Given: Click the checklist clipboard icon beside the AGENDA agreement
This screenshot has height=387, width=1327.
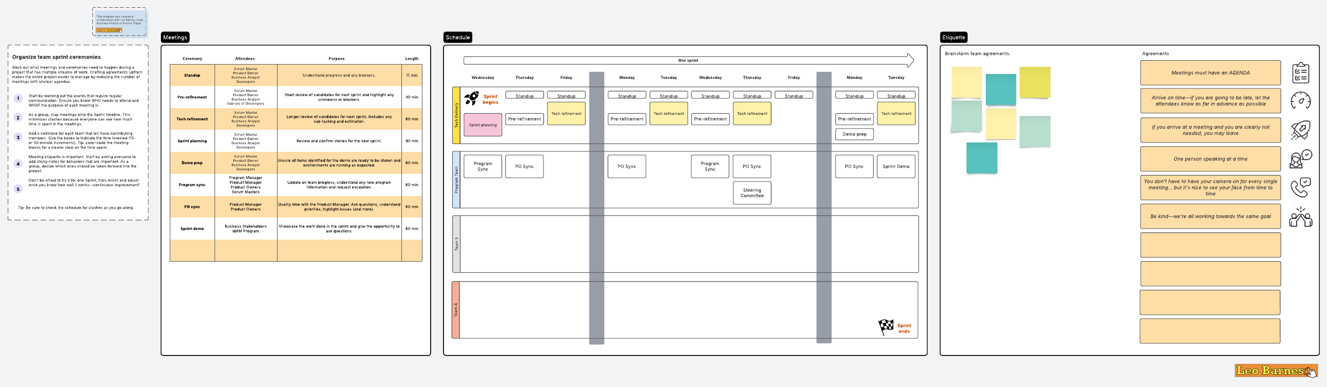Looking at the screenshot, I should tap(1300, 73).
